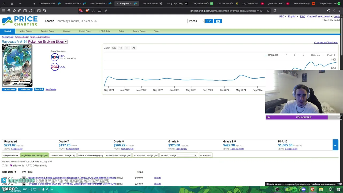
Task: Open the Funko Pops menu item
Action: pyautogui.click(x=85, y=31)
